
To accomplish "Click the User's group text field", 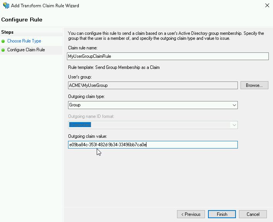I will click(153, 85).
